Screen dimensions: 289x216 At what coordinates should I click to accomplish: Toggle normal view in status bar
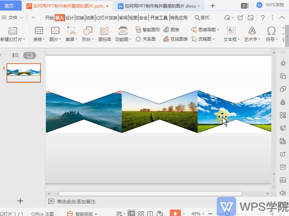click(x=131, y=213)
